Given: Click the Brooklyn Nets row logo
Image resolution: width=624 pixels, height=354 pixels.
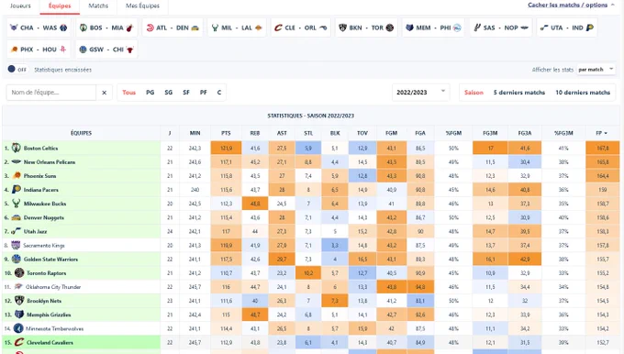Looking at the screenshot, I should tap(19, 301).
